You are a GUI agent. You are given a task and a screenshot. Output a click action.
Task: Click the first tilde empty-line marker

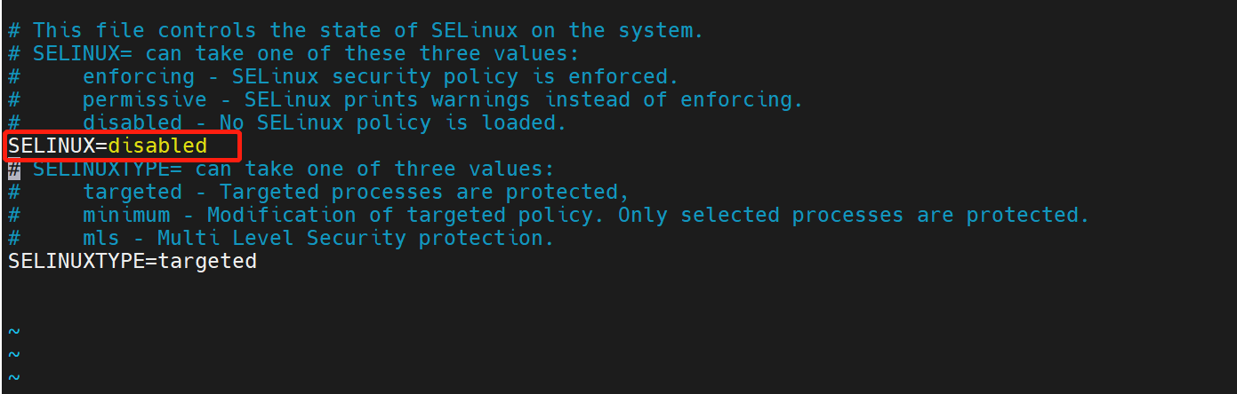[14, 331]
